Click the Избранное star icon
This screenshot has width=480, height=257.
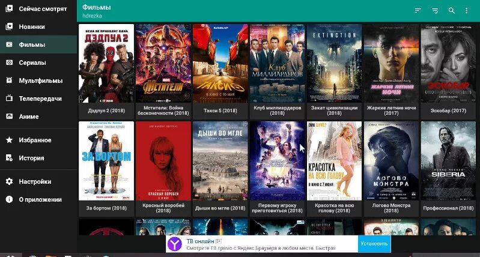coord(9,140)
